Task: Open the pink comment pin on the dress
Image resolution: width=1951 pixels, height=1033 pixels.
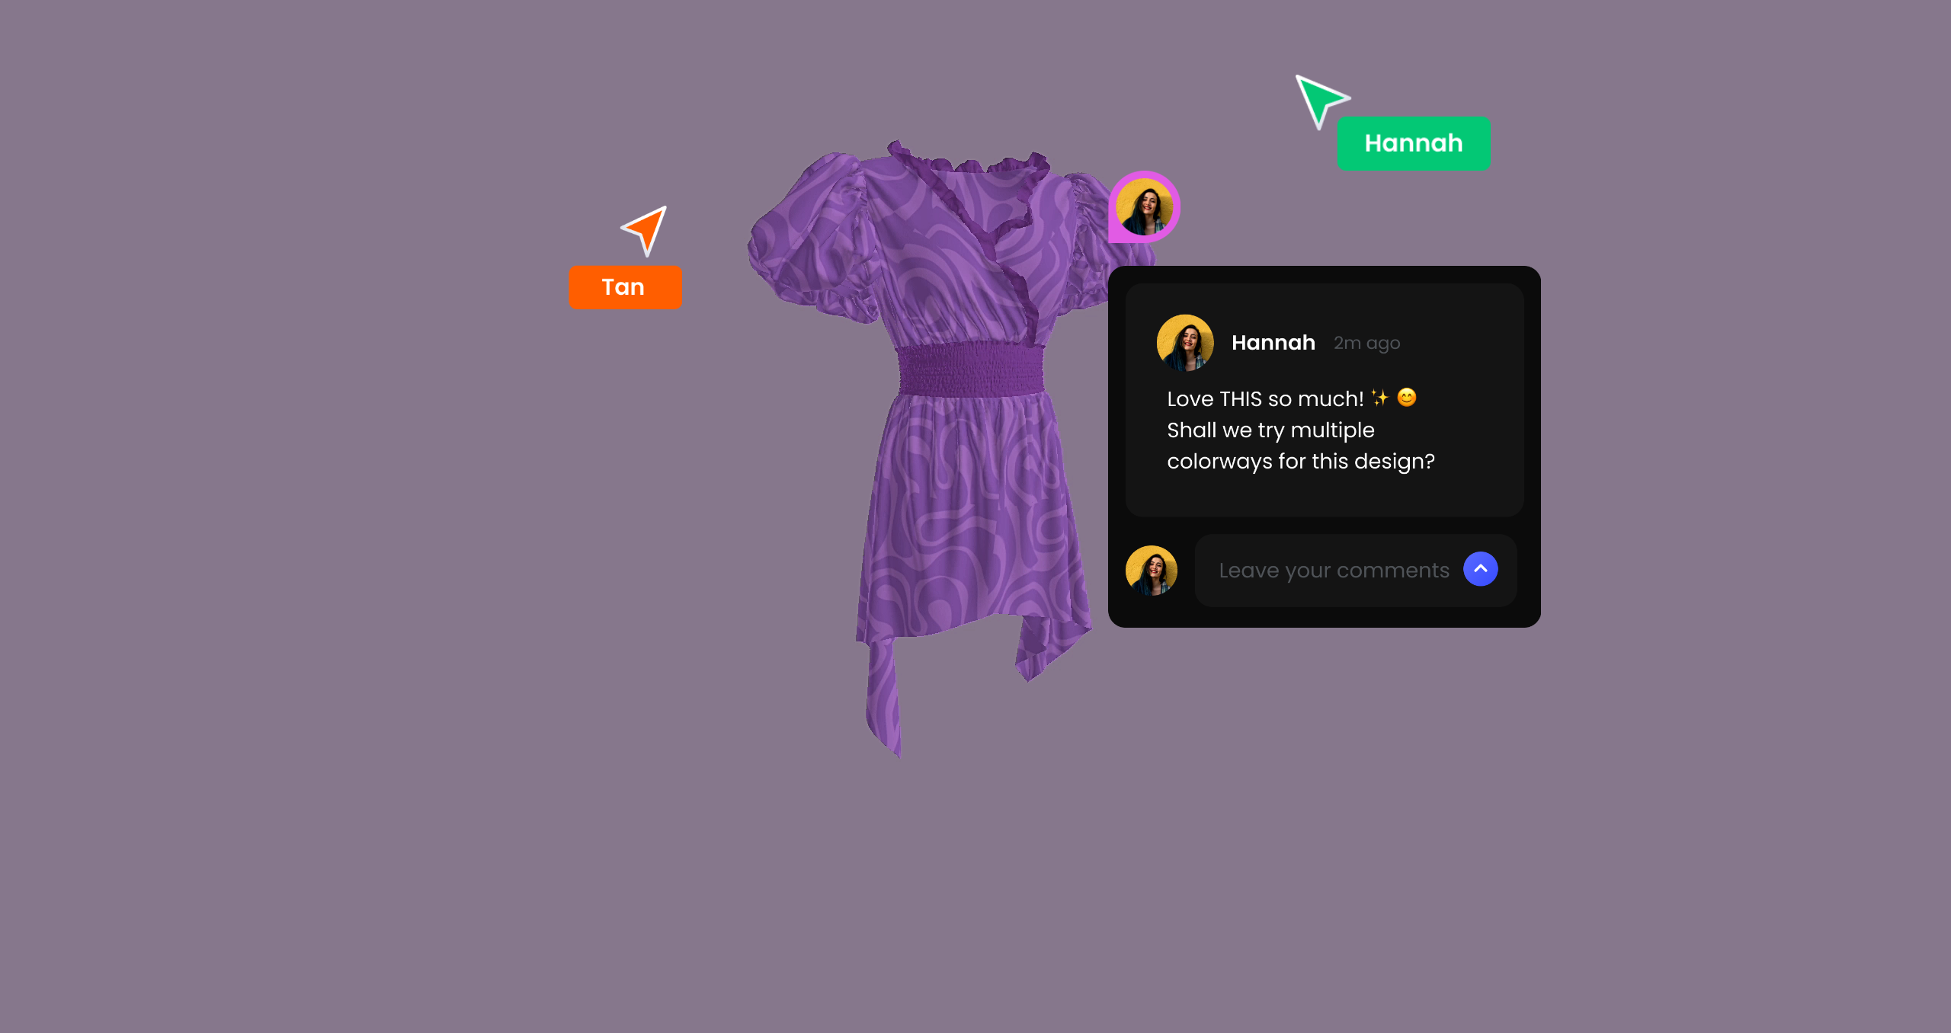Action: pyautogui.click(x=1144, y=206)
